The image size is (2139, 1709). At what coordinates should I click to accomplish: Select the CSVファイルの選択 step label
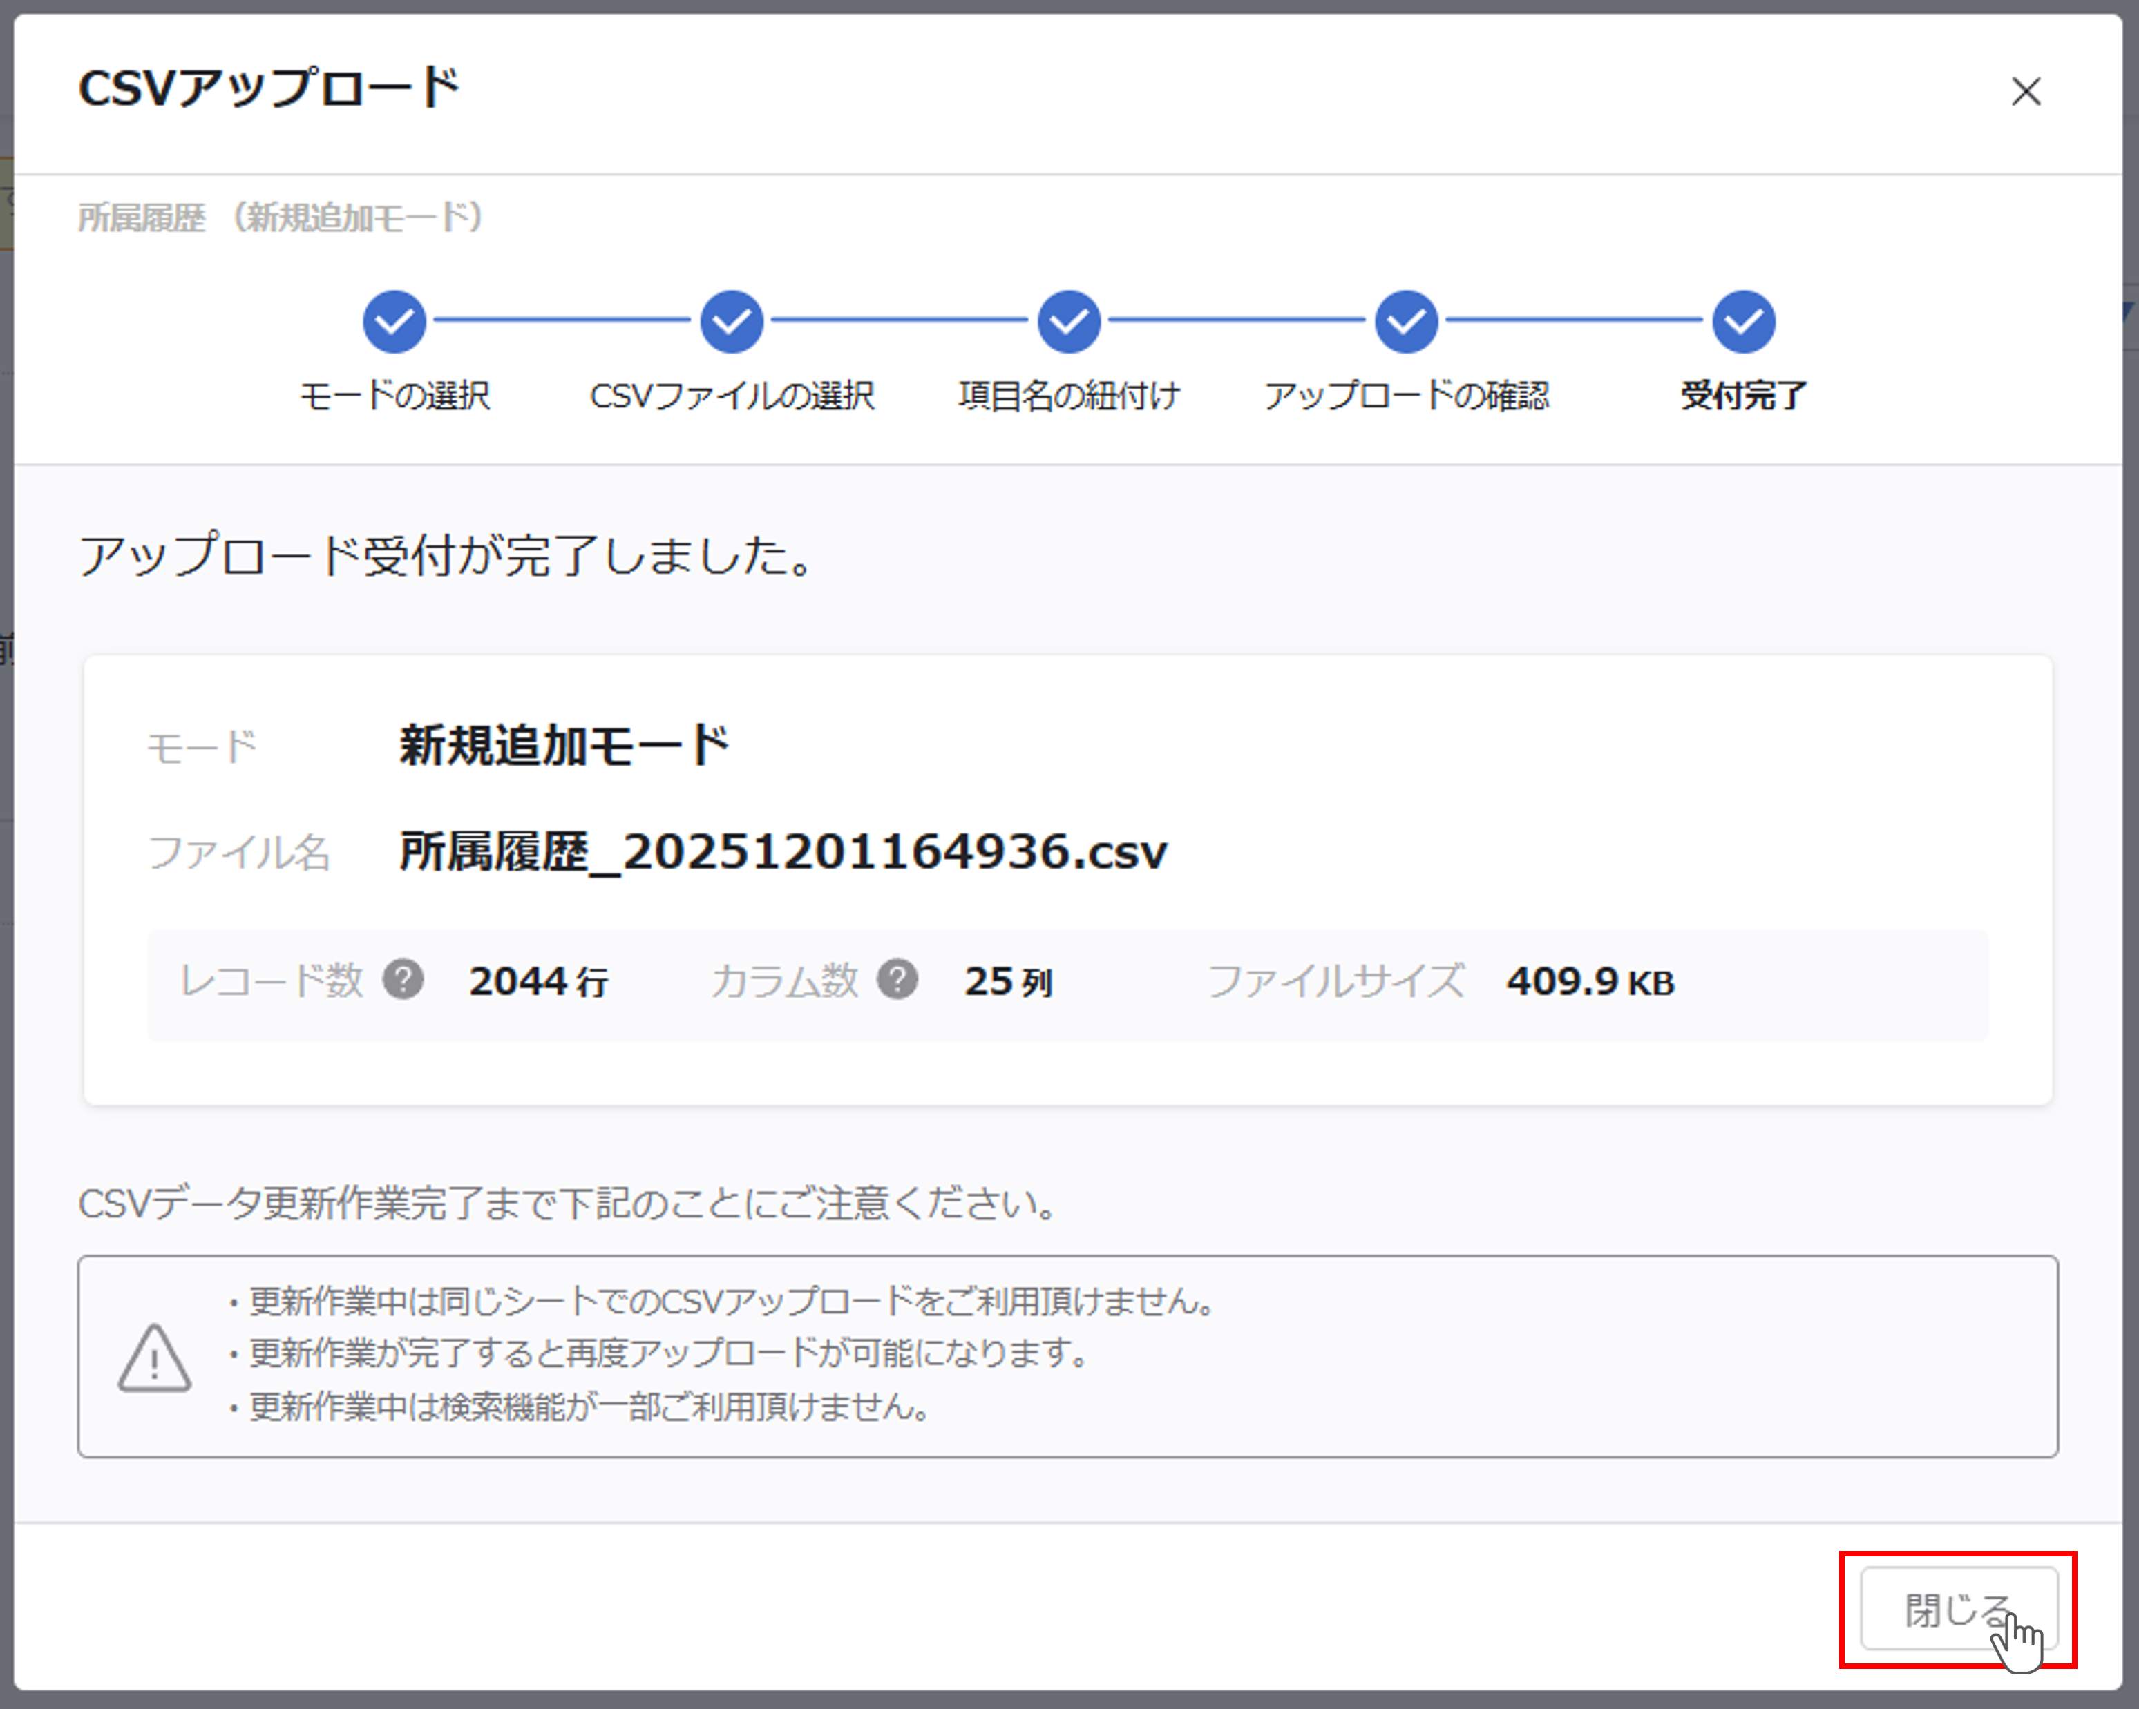[x=731, y=396]
